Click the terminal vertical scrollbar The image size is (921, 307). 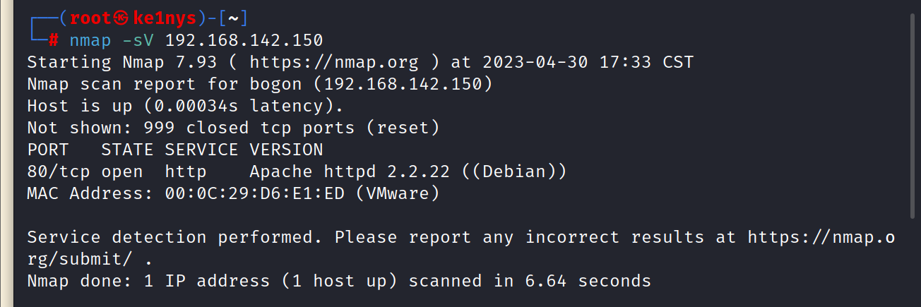point(912,113)
